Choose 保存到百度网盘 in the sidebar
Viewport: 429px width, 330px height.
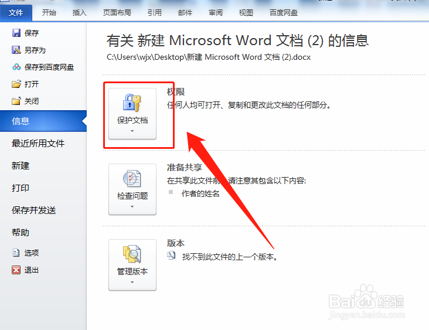[49, 67]
